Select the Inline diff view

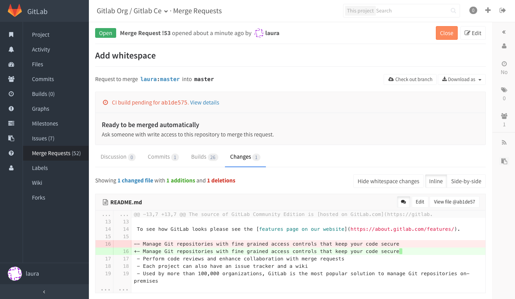pos(435,181)
